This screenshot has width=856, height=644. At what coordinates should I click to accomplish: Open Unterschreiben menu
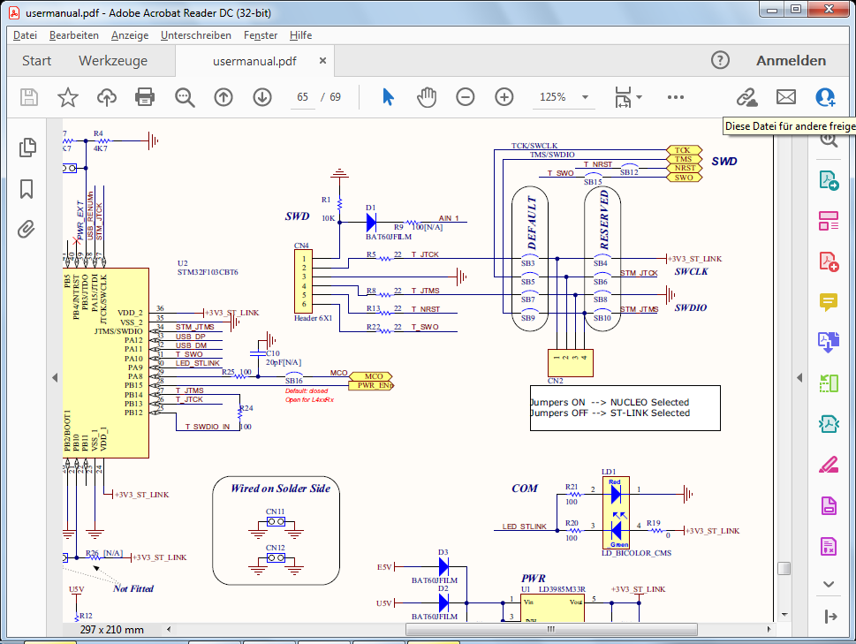coord(196,35)
